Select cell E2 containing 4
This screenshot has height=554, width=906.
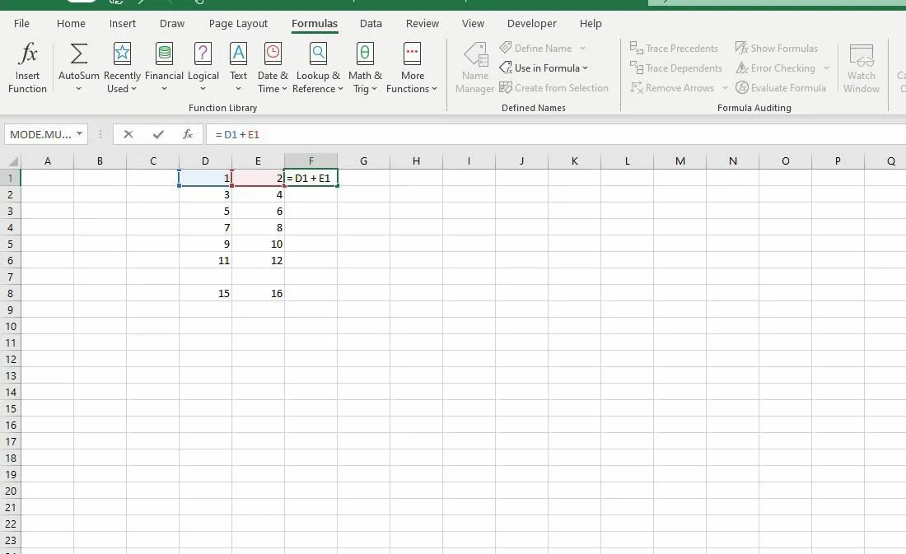(x=259, y=194)
